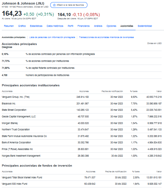Viewport: 164px width, 188px height.
Task: Select State Street Corporation row name
Action: [14, 110]
